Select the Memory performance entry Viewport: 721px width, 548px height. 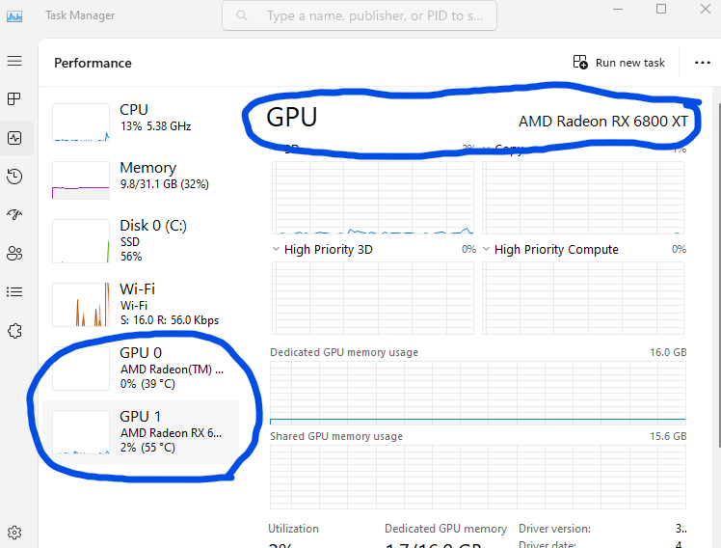[145, 176]
